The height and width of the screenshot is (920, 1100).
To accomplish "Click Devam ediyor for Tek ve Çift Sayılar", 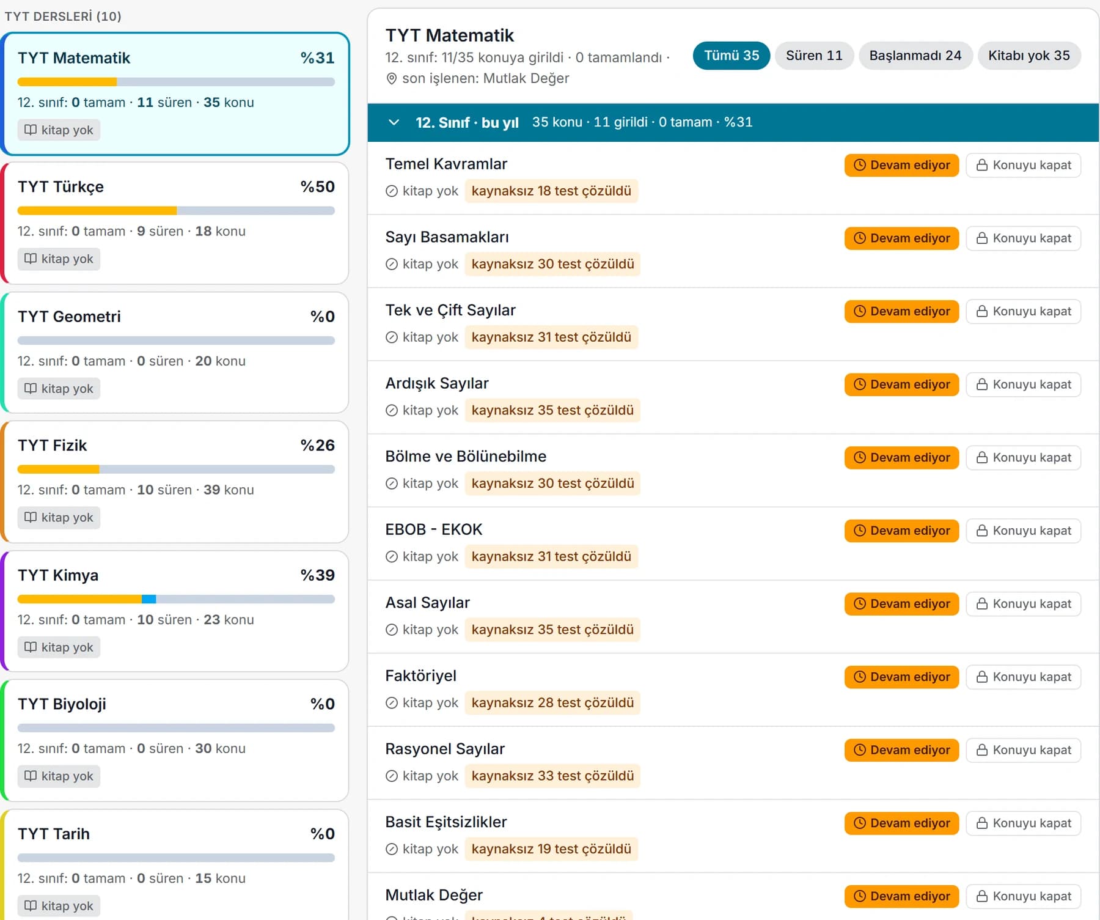I will coord(901,311).
